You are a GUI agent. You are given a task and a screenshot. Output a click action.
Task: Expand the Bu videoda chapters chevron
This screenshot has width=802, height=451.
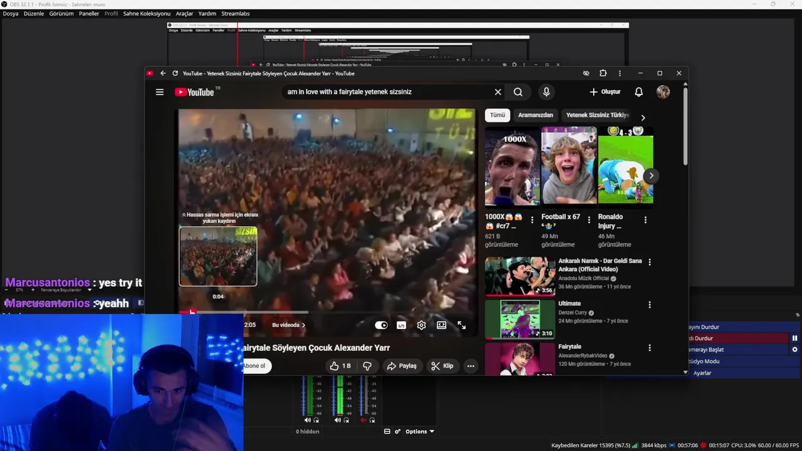[304, 325]
